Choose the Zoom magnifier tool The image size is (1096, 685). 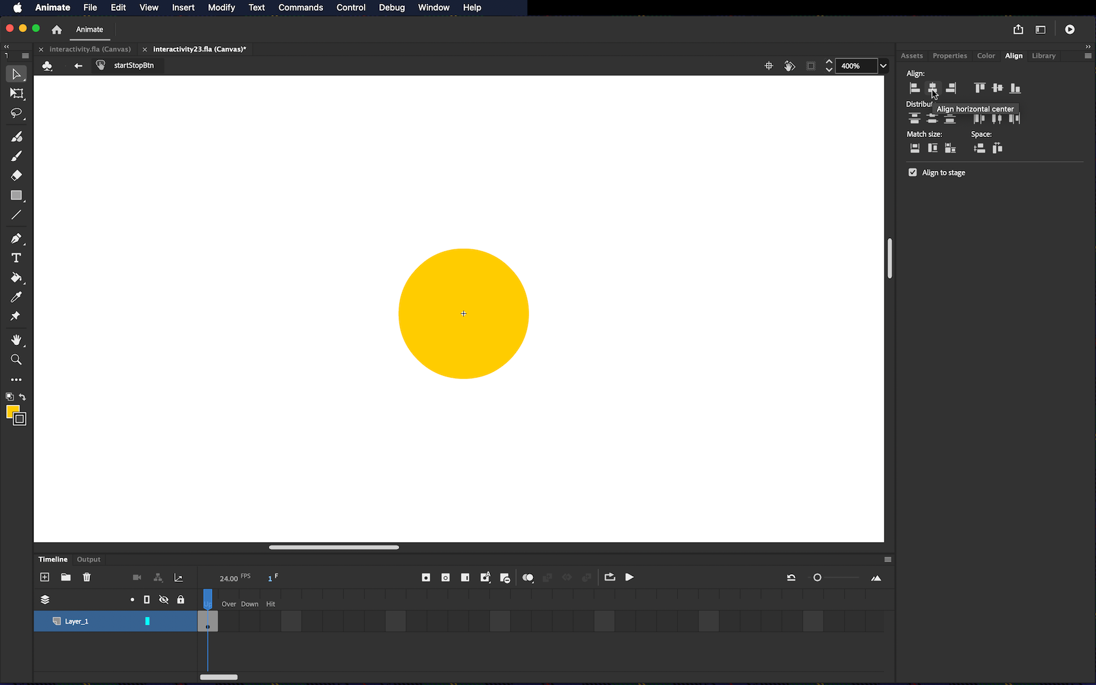tap(16, 359)
